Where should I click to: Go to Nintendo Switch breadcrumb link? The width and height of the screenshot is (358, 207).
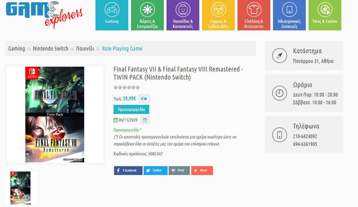pos(51,49)
